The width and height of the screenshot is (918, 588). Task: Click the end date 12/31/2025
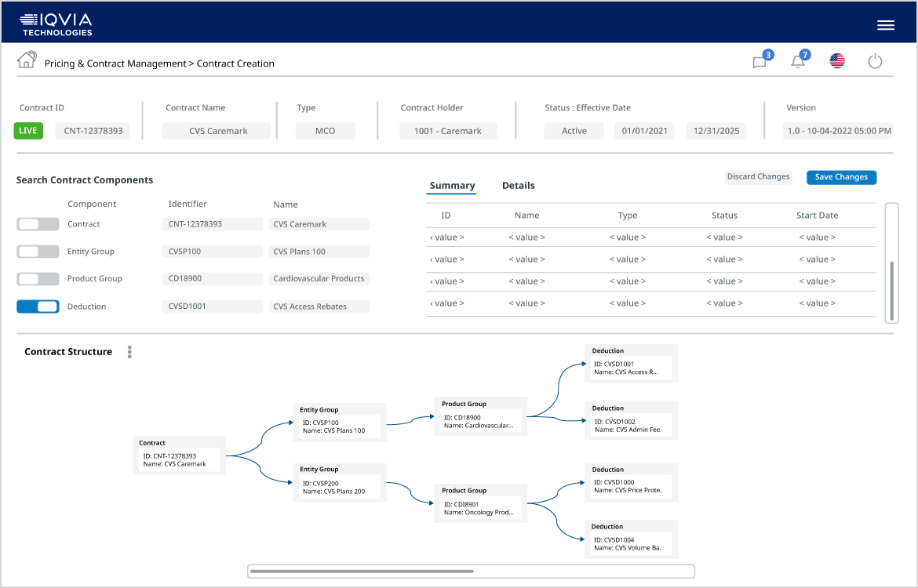[716, 131]
